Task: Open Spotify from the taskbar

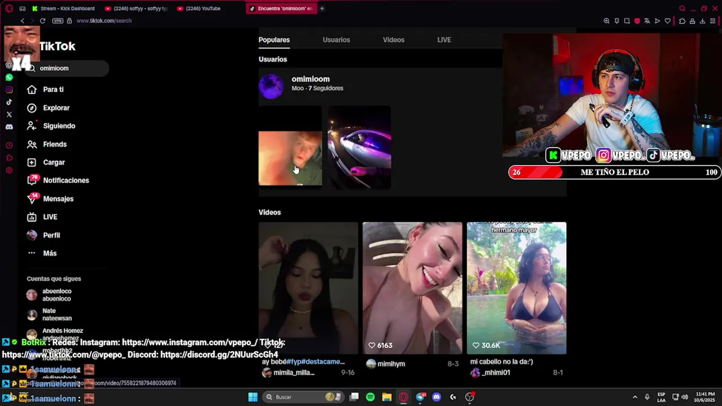Action: tap(370, 397)
